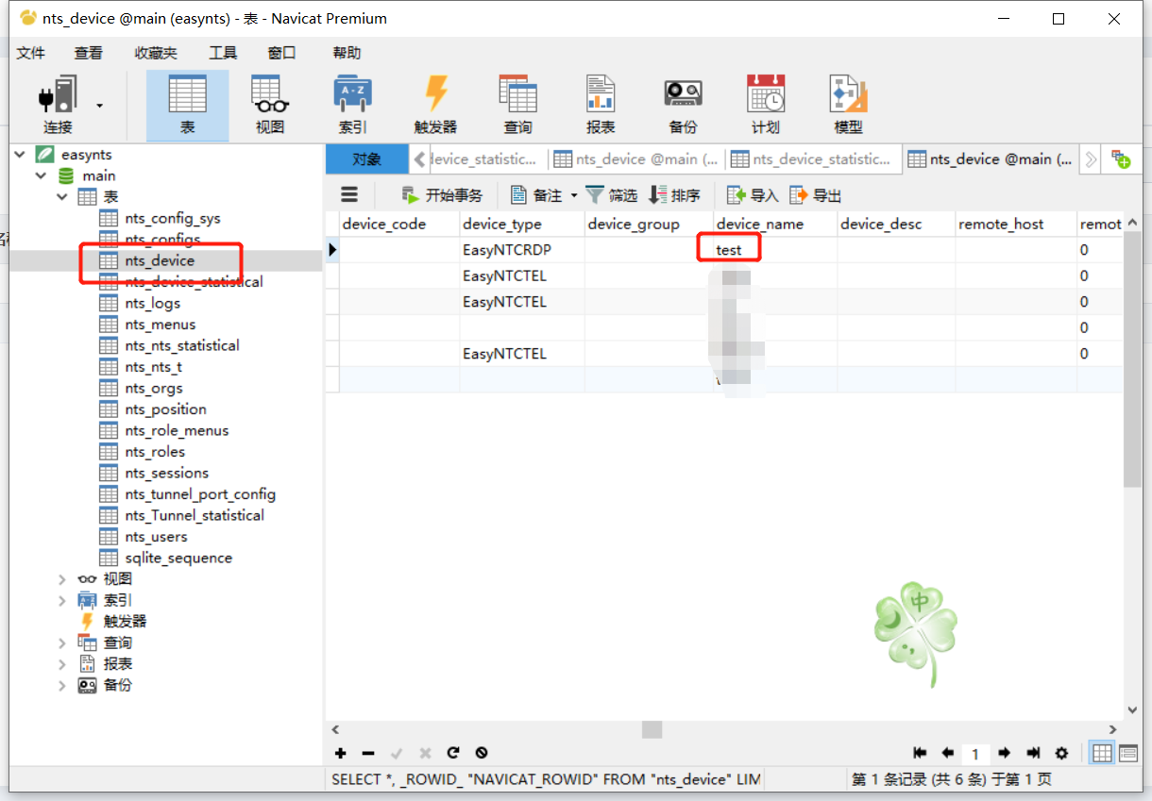Click Begin Transaction (开始事务)
The width and height of the screenshot is (1152, 801).
click(442, 195)
